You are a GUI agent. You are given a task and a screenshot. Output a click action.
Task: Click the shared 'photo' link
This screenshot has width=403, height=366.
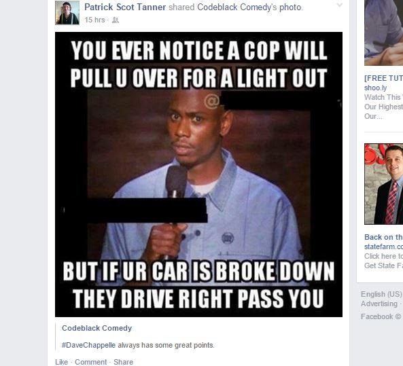click(290, 7)
